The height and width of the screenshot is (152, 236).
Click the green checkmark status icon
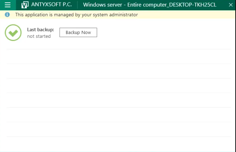click(13, 33)
